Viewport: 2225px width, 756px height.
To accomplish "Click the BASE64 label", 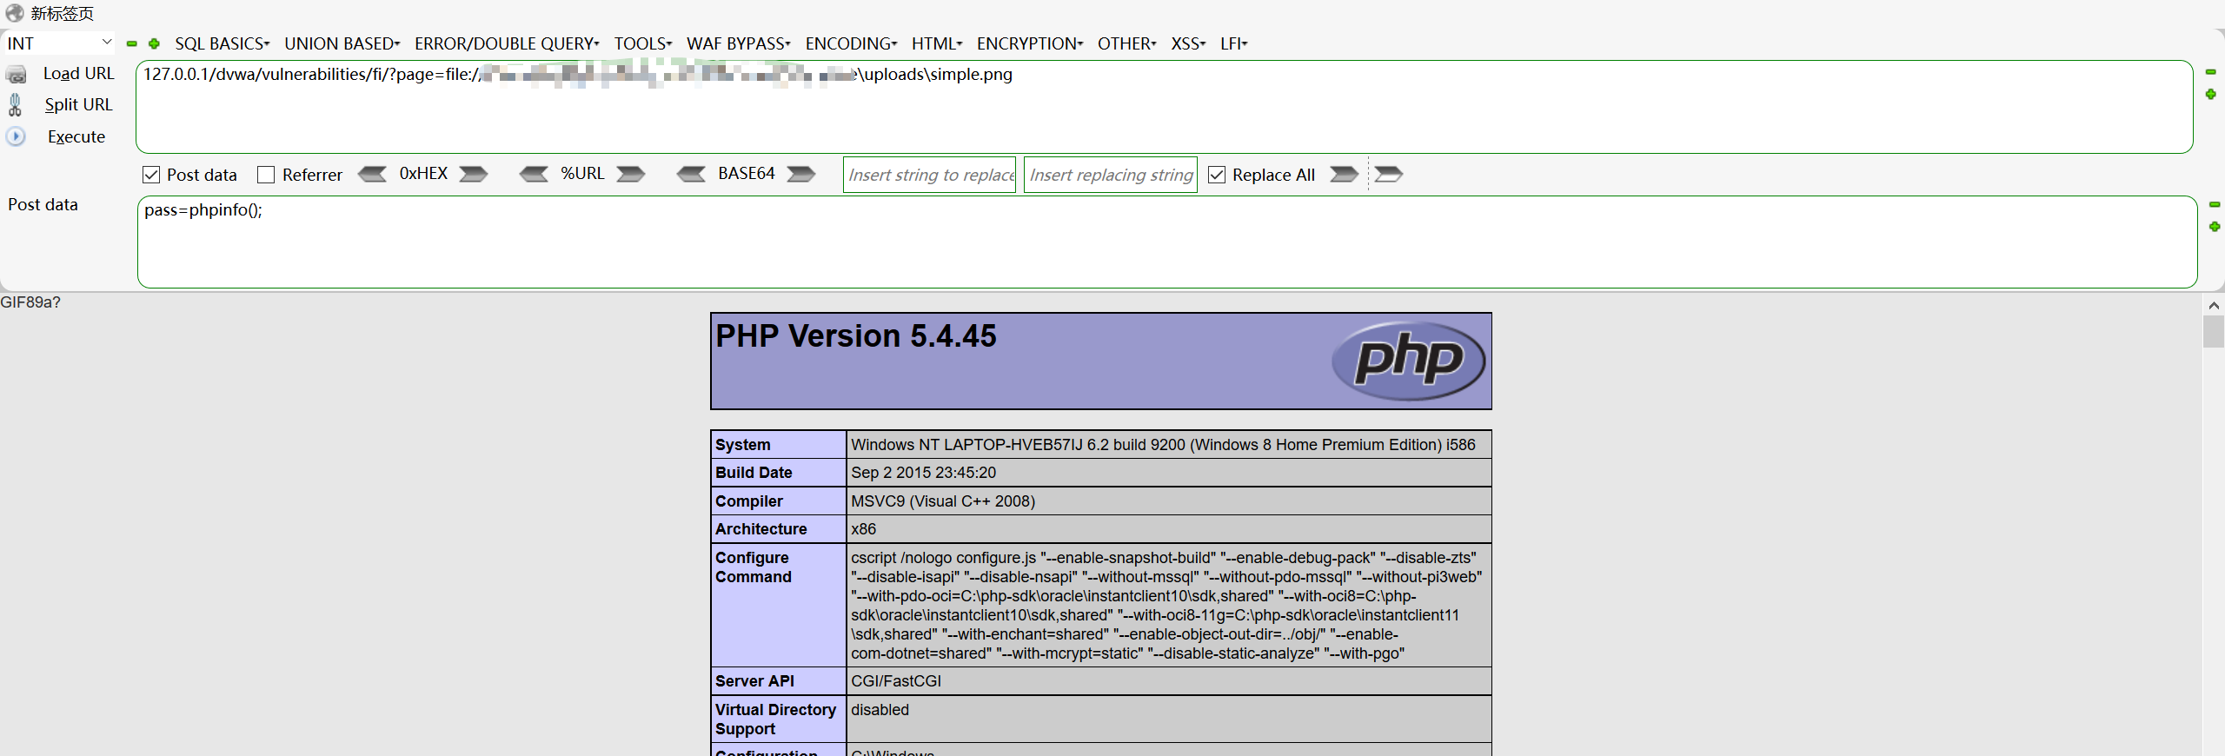I will point(747,174).
